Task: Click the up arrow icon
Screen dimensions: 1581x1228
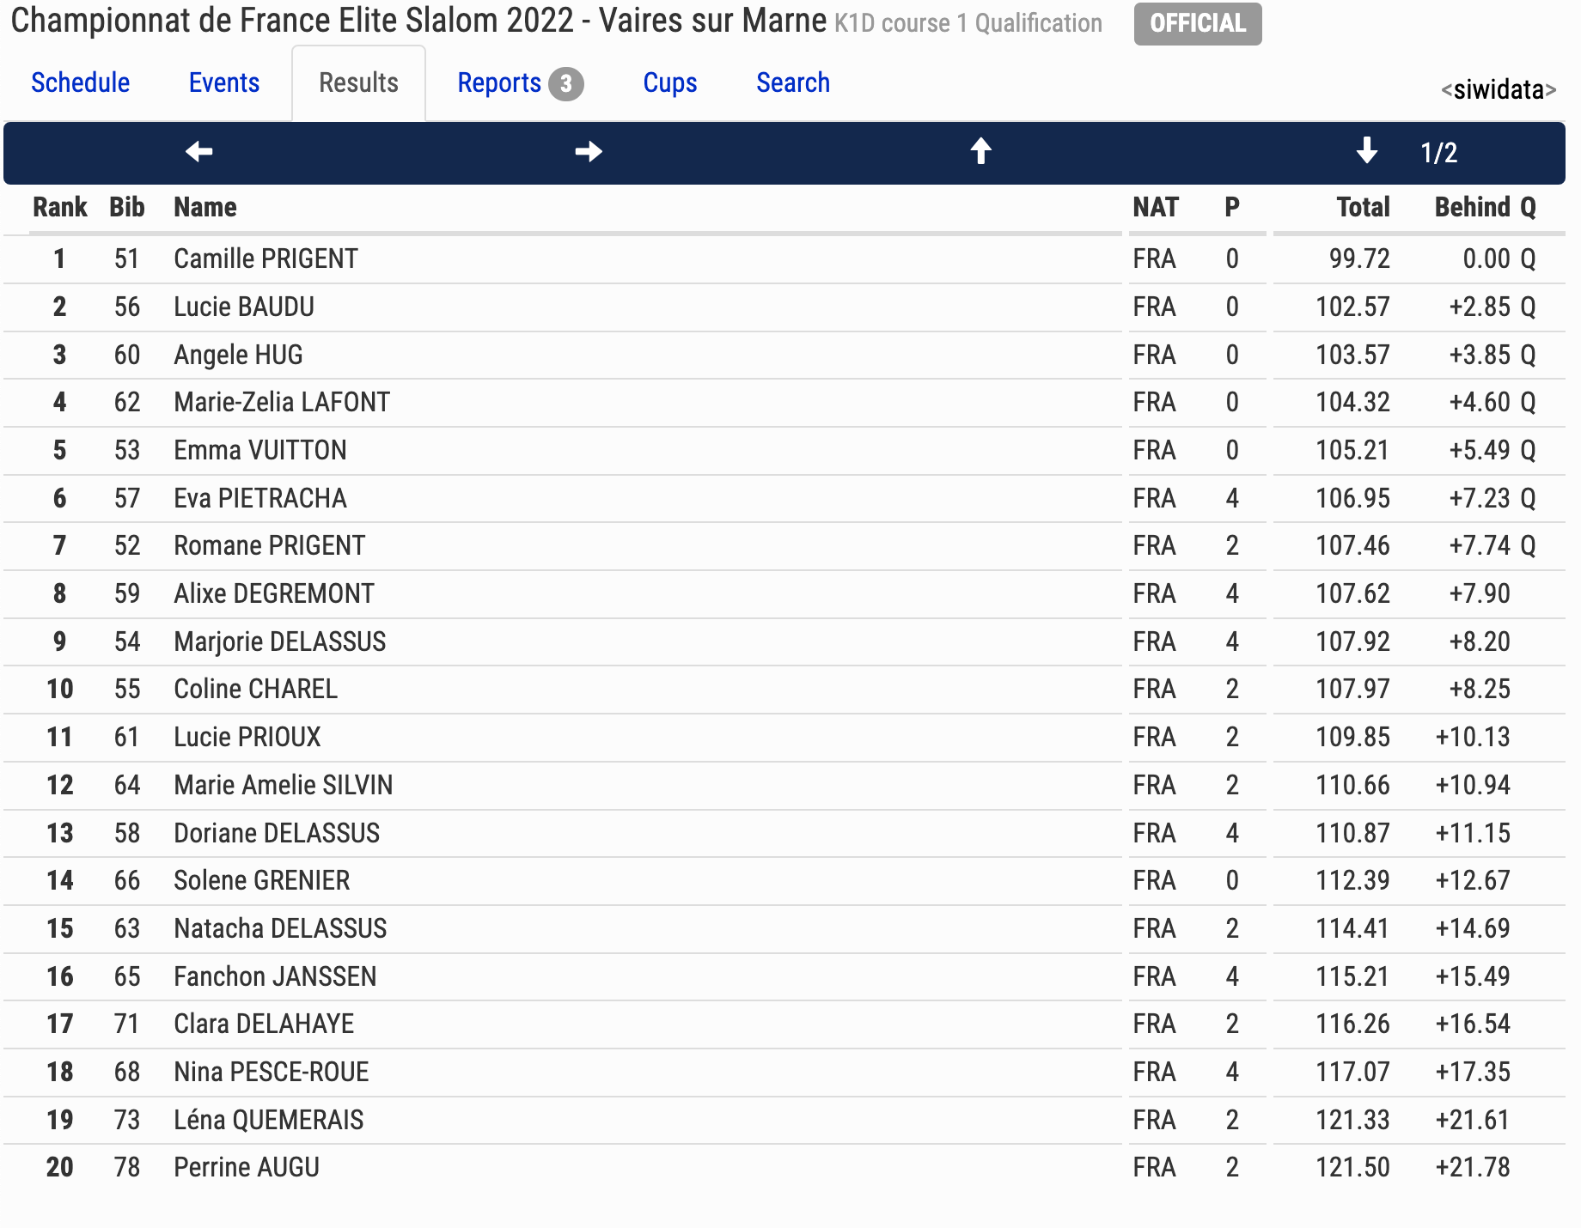Action: point(980,152)
